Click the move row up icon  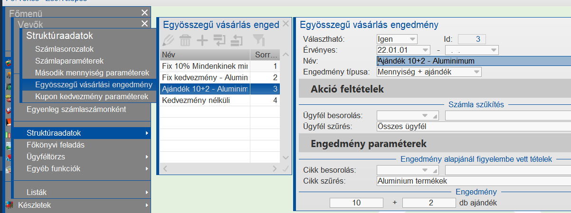click(236, 40)
